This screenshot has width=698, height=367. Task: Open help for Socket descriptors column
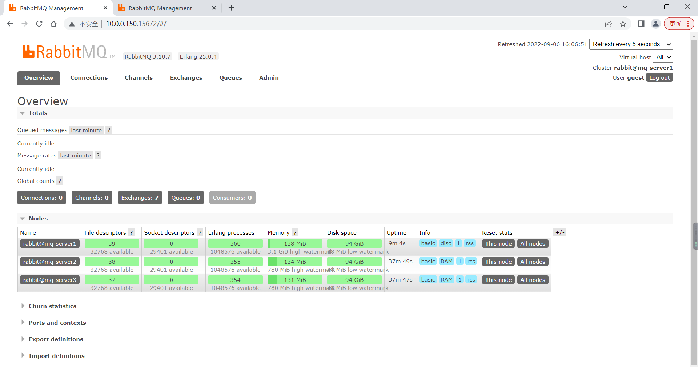(200, 232)
